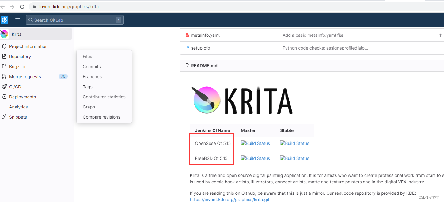Open Files from the Repository flyout
Image resolution: width=444 pixels, height=202 pixels.
87,57
